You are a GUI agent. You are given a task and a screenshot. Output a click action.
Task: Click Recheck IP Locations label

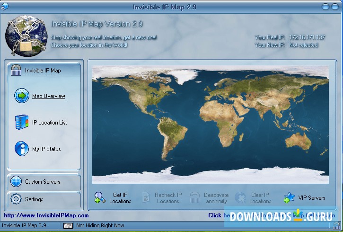168,198
